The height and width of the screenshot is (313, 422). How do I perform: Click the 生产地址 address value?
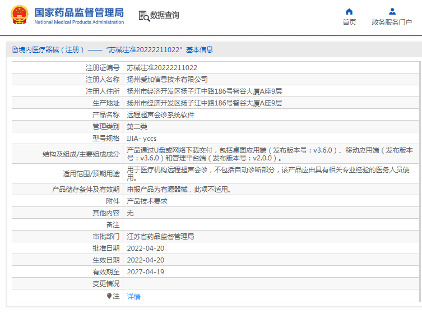(204, 103)
